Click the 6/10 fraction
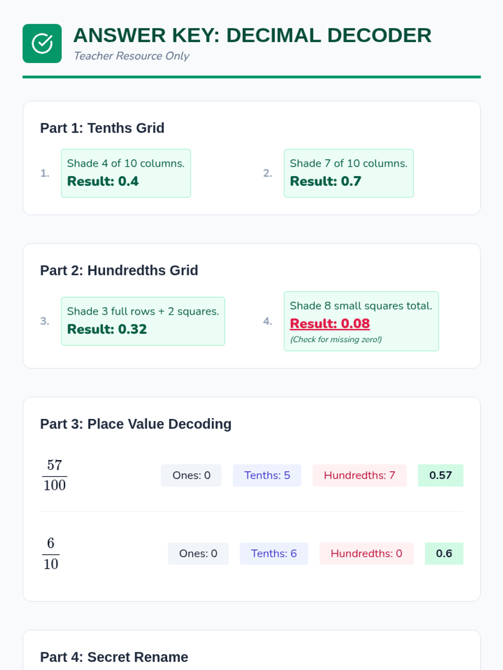Image resolution: width=503 pixels, height=670 pixels. [x=51, y=554]
